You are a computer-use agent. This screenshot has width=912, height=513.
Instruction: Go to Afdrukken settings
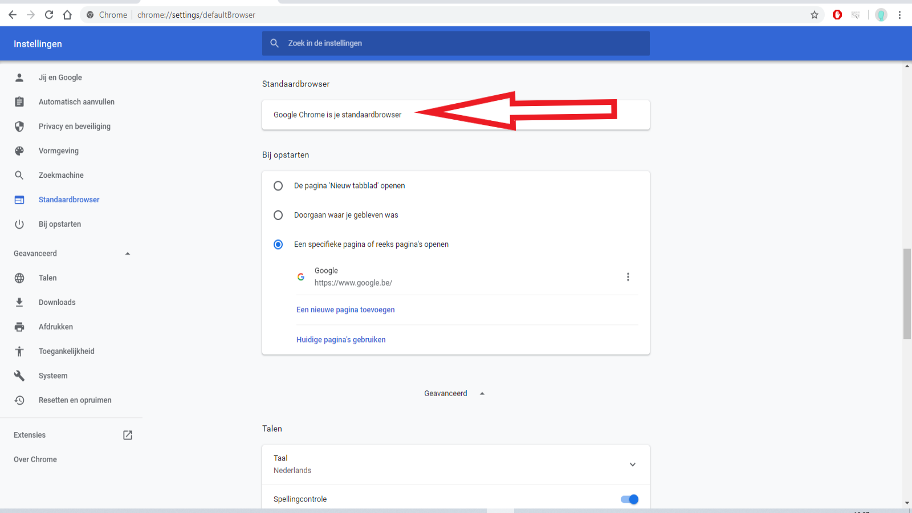click(56, 327)
